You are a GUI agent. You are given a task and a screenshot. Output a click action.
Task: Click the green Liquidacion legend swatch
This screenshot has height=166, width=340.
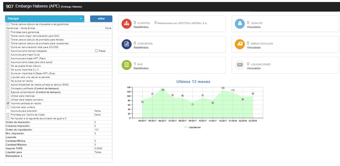click(186, 127)
